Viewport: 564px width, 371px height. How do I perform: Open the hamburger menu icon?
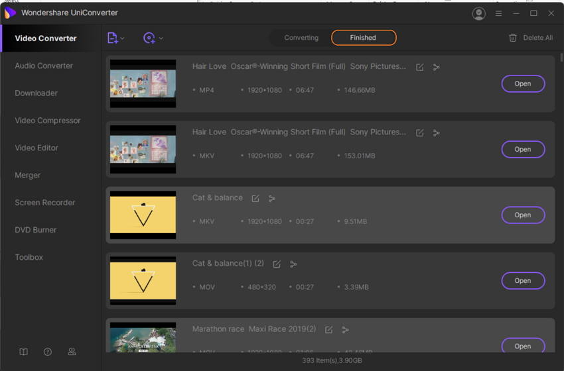click(498, 13)
